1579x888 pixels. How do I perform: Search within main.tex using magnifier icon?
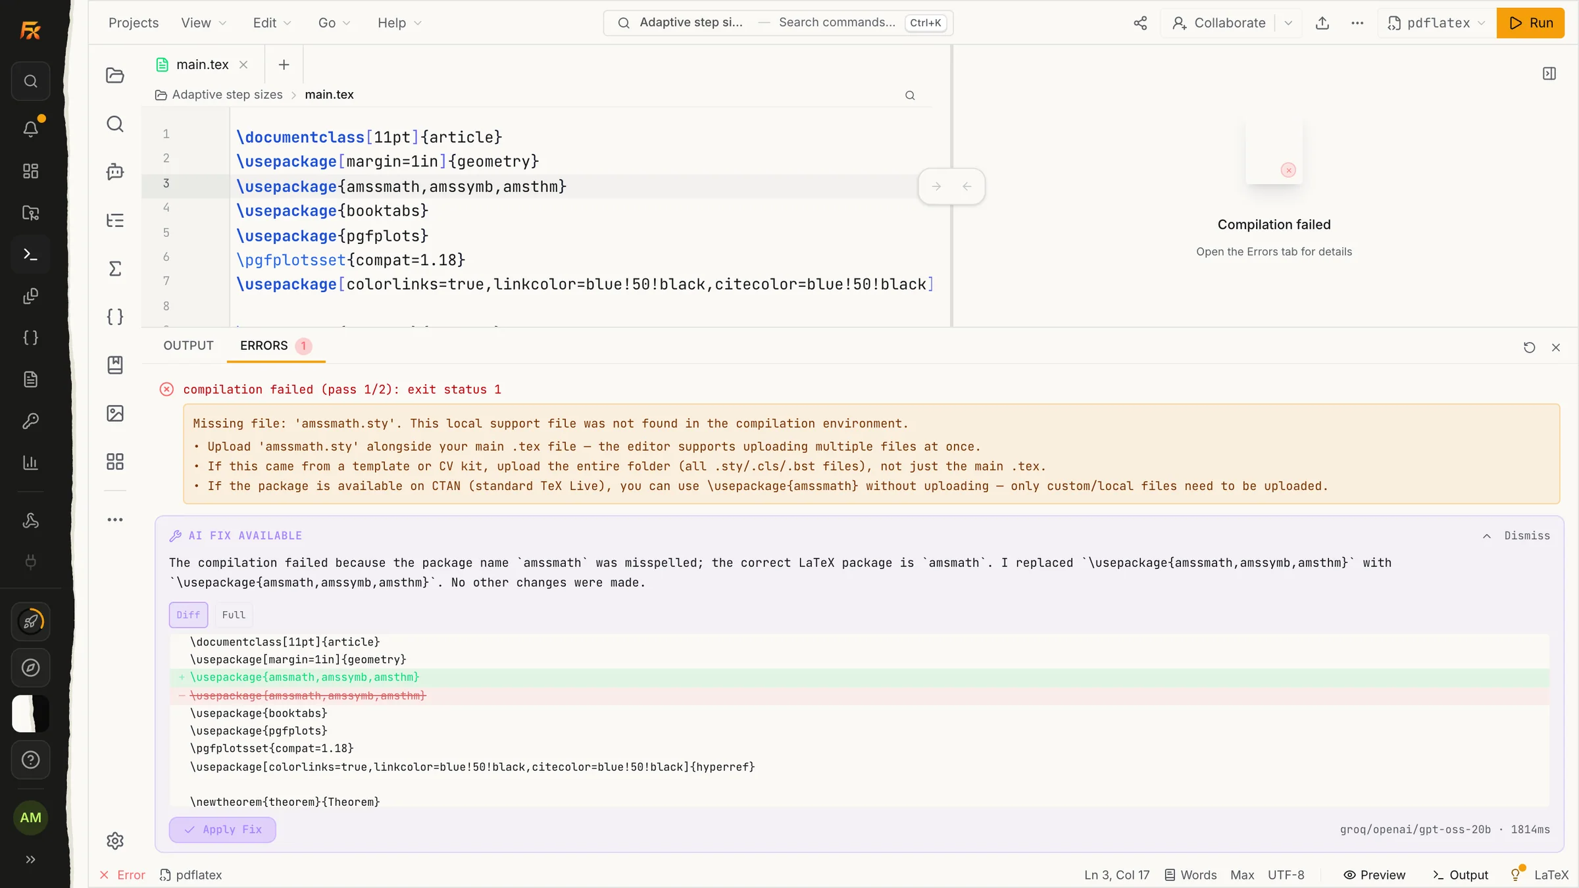(x=910, y=95)
